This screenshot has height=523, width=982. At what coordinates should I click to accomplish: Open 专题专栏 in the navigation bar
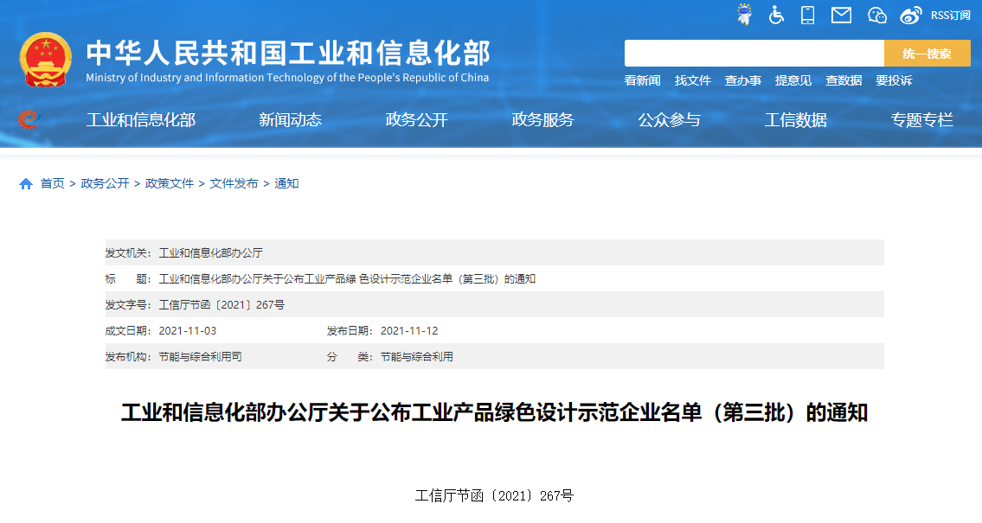921,120
